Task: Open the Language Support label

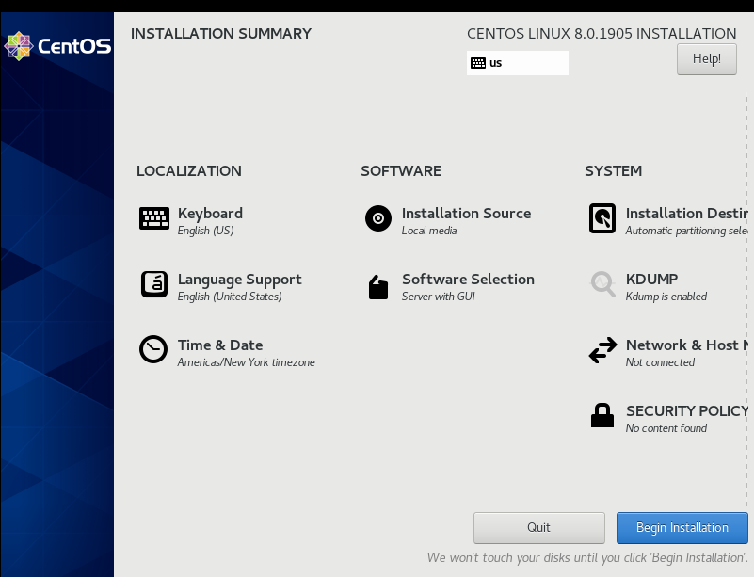Action: 239,280
